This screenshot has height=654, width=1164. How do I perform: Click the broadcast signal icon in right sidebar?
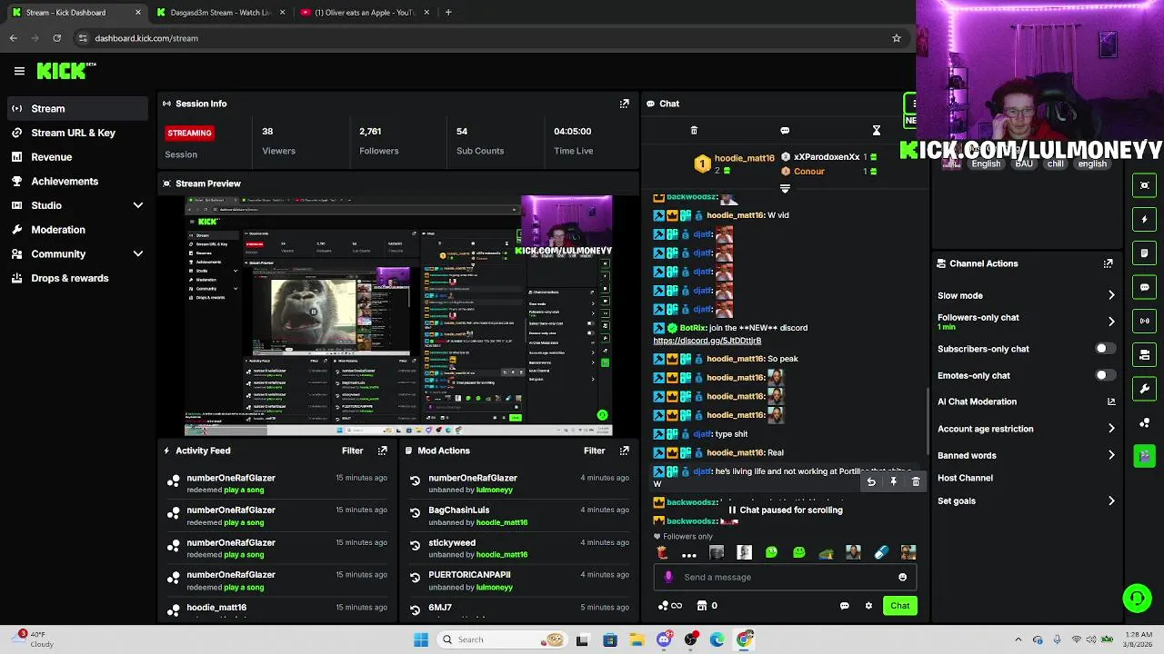coord(1145,321)
